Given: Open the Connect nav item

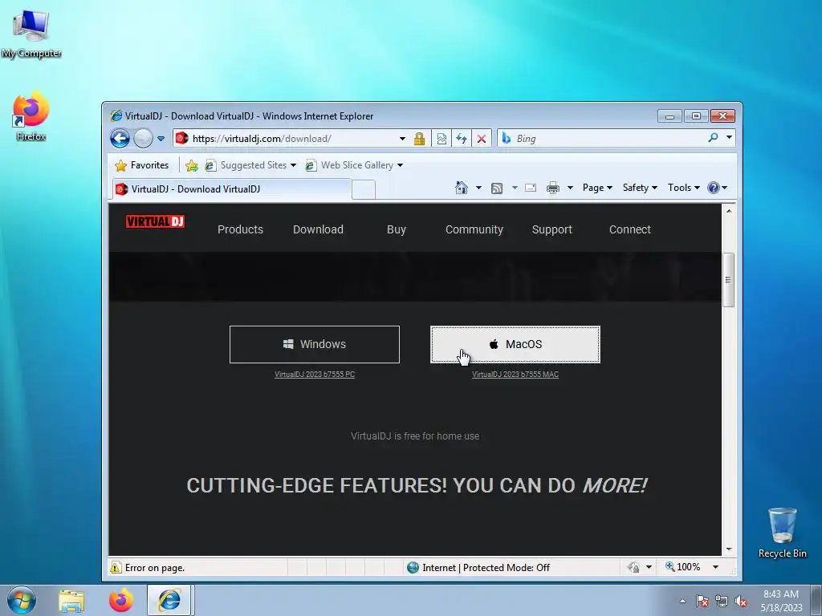Looking at the screenshot, I should click(x=629, y=229).
